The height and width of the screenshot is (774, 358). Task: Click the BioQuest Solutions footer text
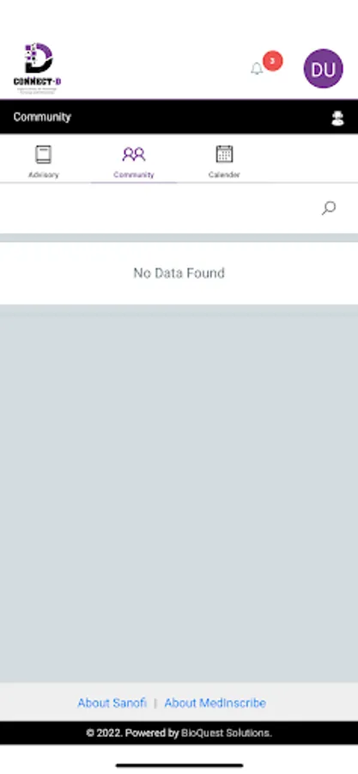click(x=227, y=733)
